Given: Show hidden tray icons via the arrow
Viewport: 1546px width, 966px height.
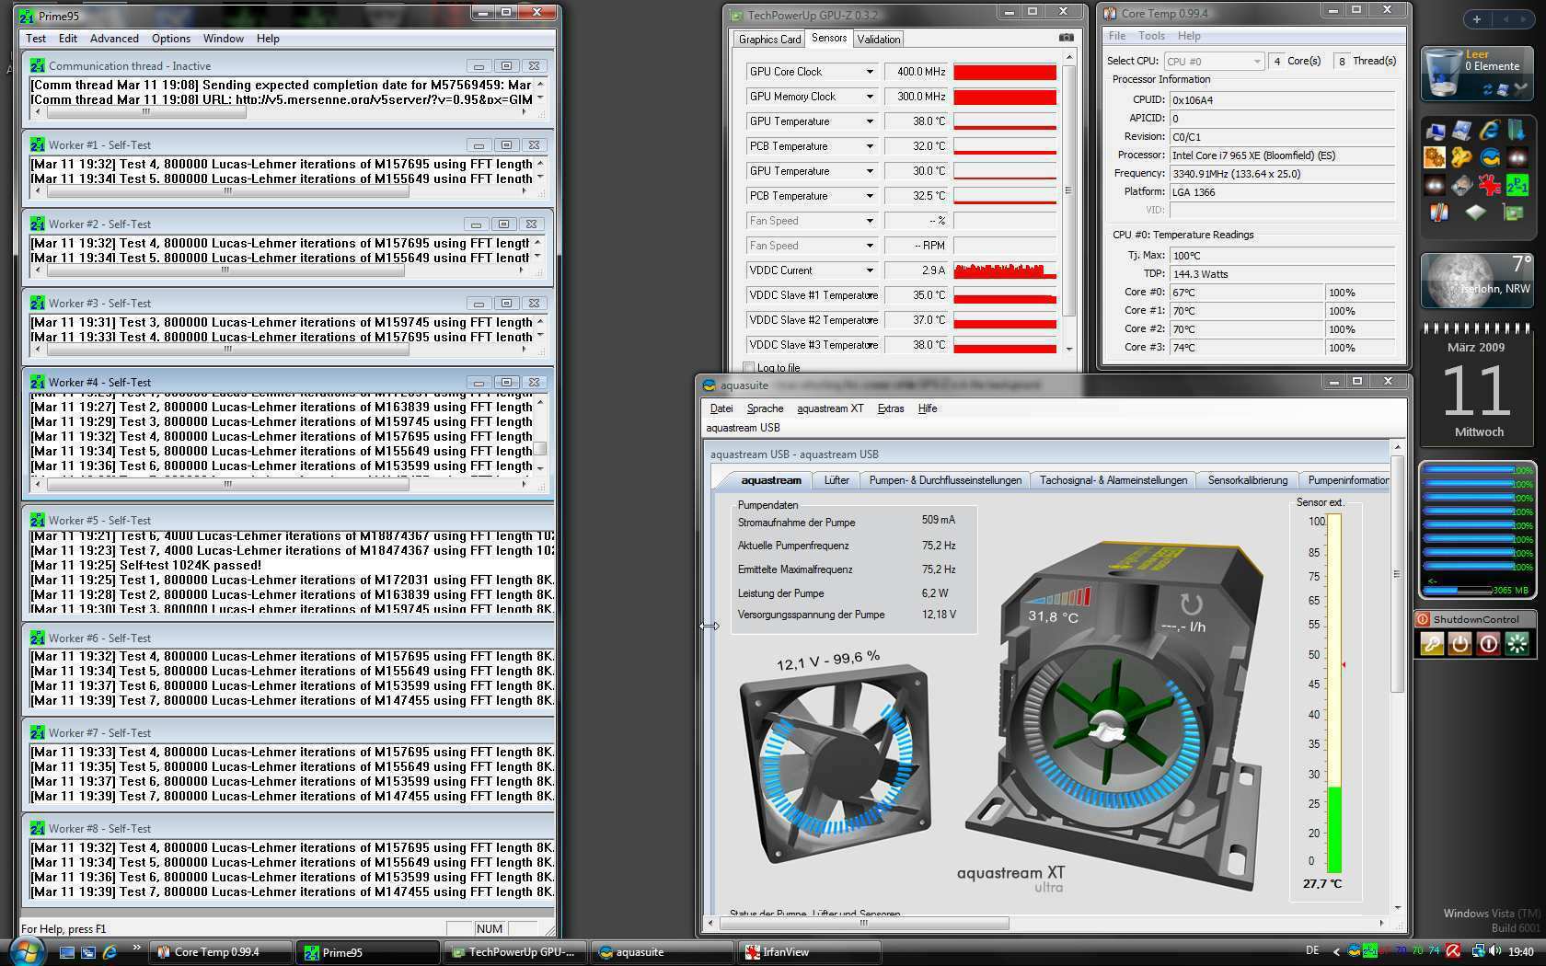Looking at the screenshot, I should [x=1337, y=951].
